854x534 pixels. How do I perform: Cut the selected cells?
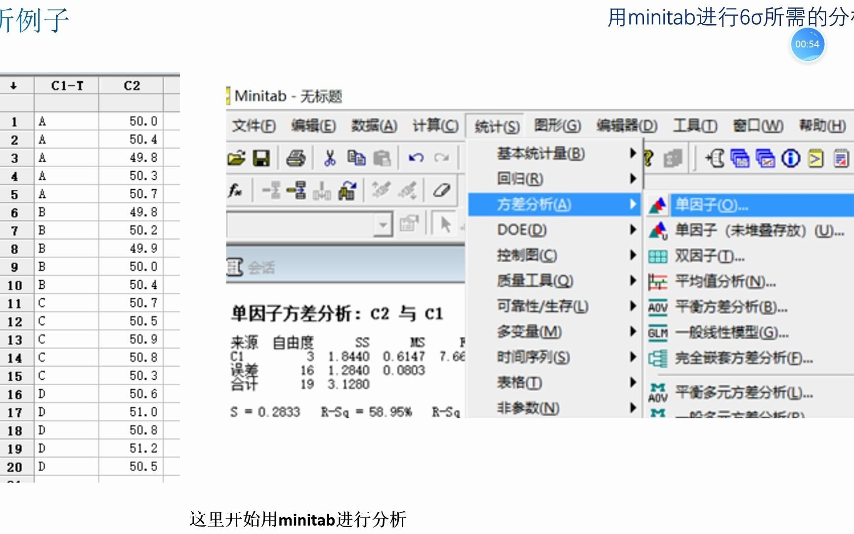[x=330, y=157]
